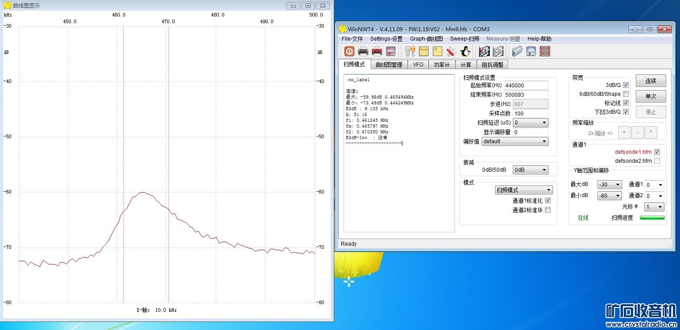
Task: Click the blue floppy disk save icon
Action: pyautogui.click(x=531, y=51)
